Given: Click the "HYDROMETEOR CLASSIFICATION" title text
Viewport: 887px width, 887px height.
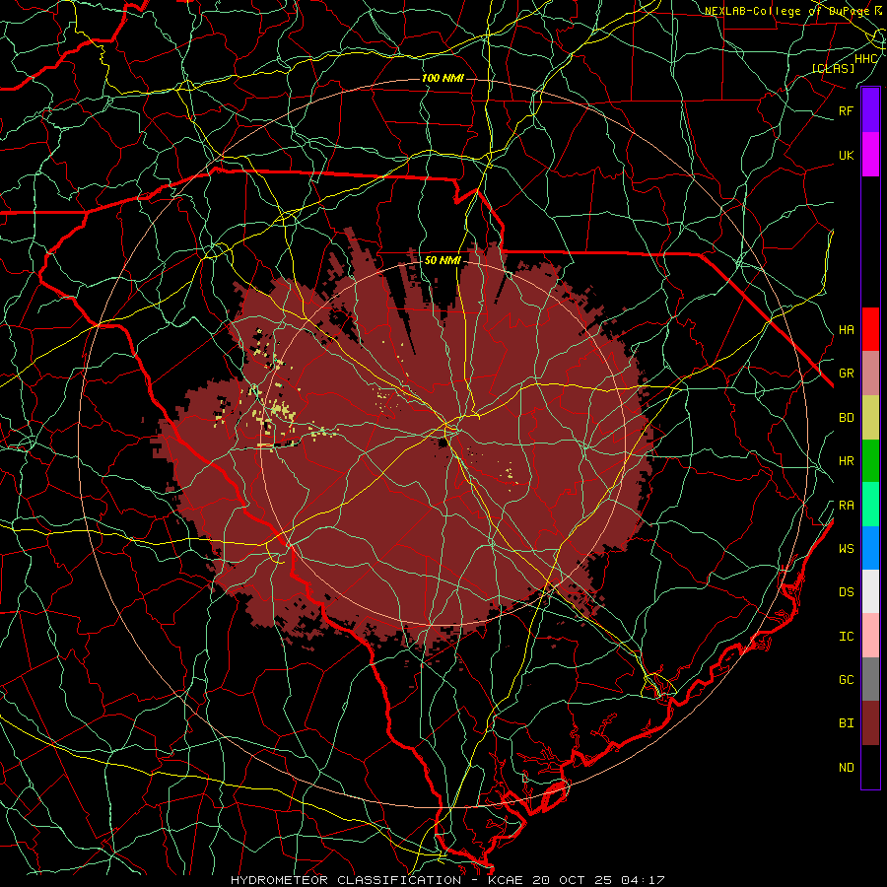Looking at the screenshot, I should (346, 880).
